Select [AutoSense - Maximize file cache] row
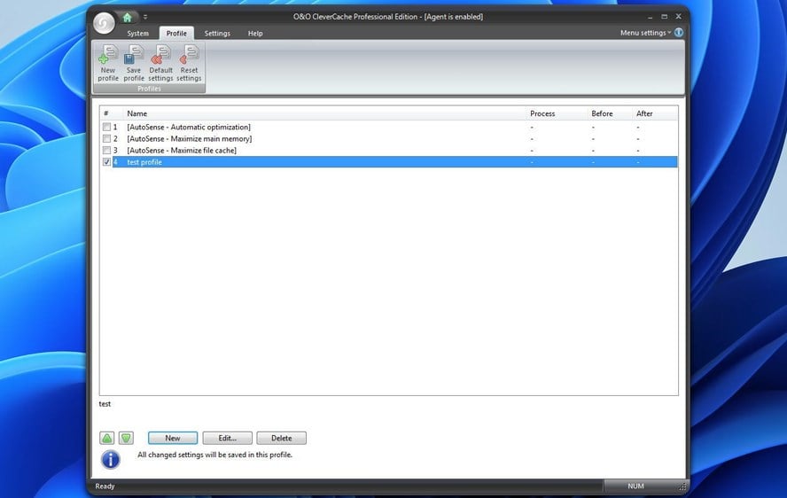Screen dimensions: 787x498 [x=389, y=150]
